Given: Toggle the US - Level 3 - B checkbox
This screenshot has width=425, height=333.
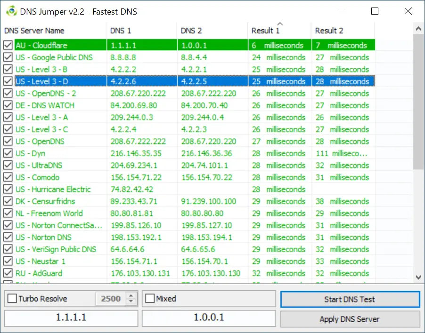Looking at the screenshot, I should 8,69.
